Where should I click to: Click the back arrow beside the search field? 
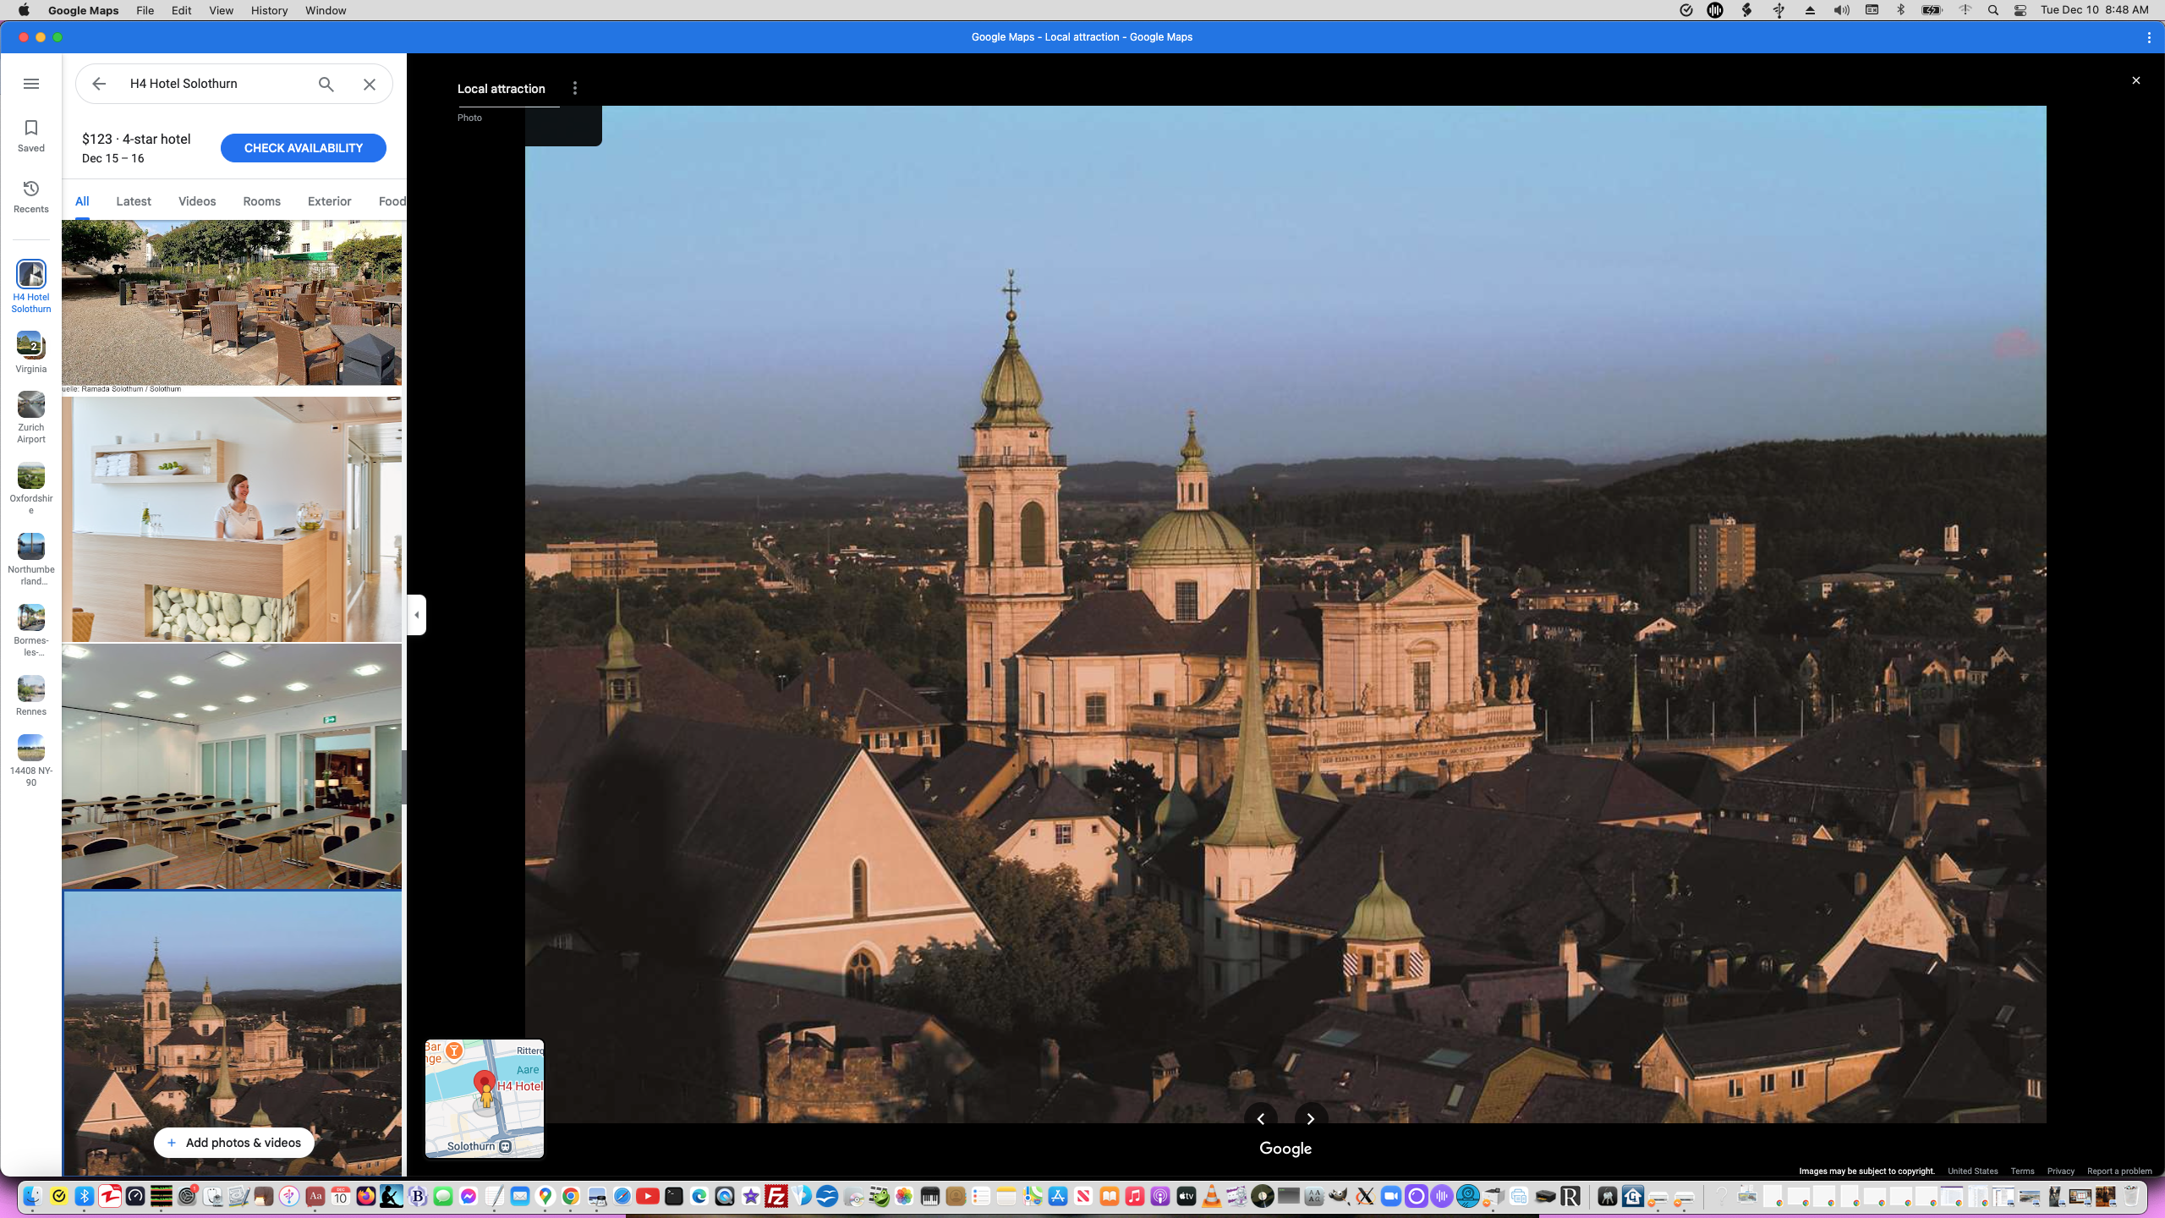coord(99,84)
